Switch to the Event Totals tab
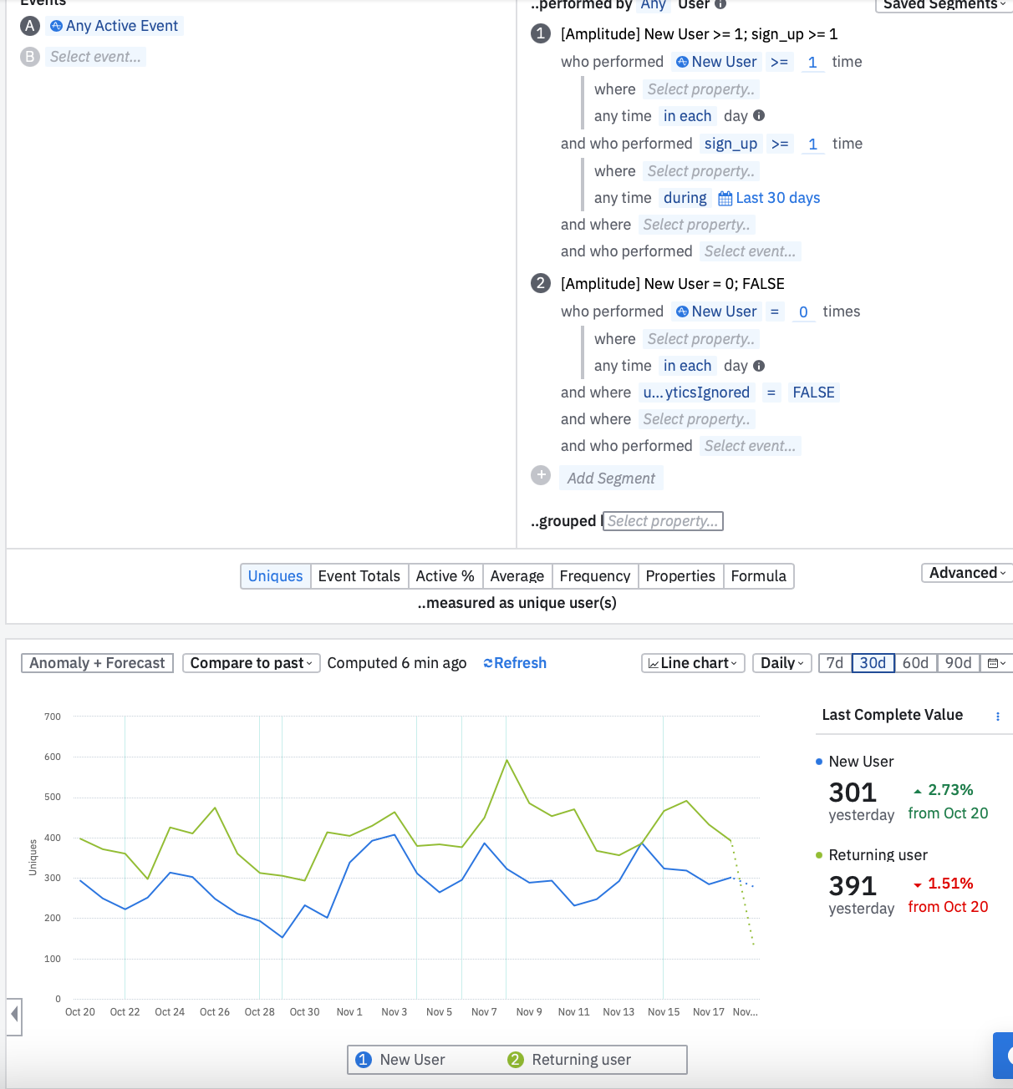This screenshot has height=1089, width=1013. click(359, 576)
